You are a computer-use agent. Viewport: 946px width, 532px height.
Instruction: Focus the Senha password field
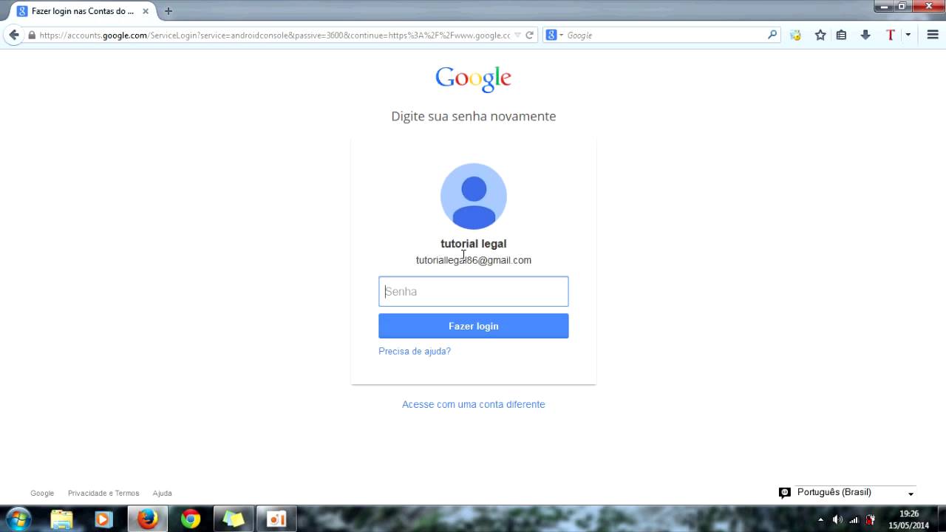[x=474, y=291]
